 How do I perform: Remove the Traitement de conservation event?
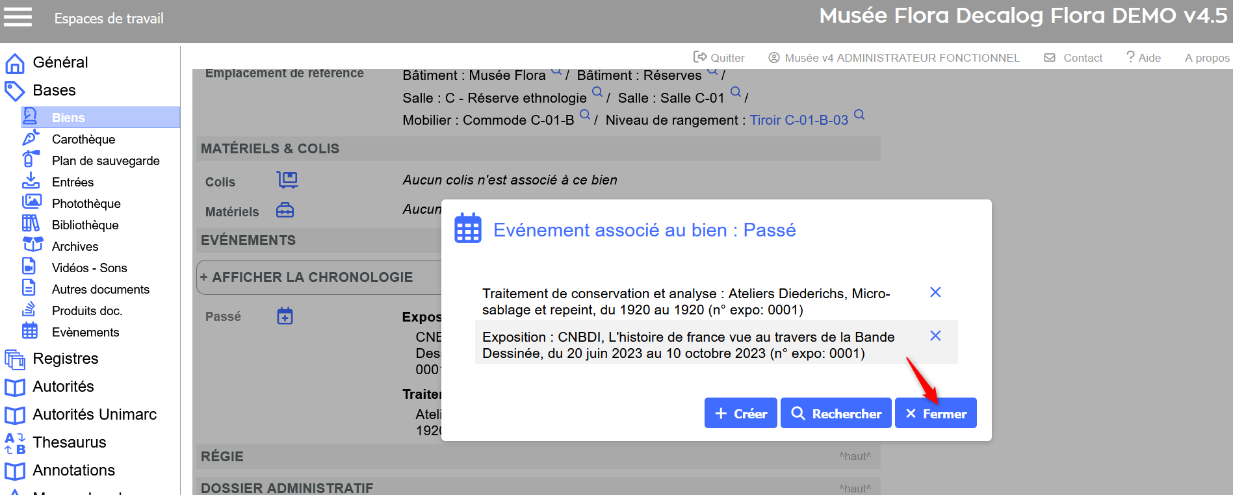point(935,292)
